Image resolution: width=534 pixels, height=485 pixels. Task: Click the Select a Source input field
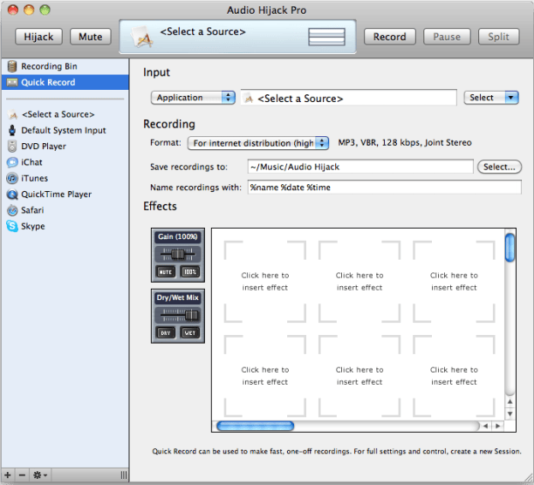pos(348,99)
